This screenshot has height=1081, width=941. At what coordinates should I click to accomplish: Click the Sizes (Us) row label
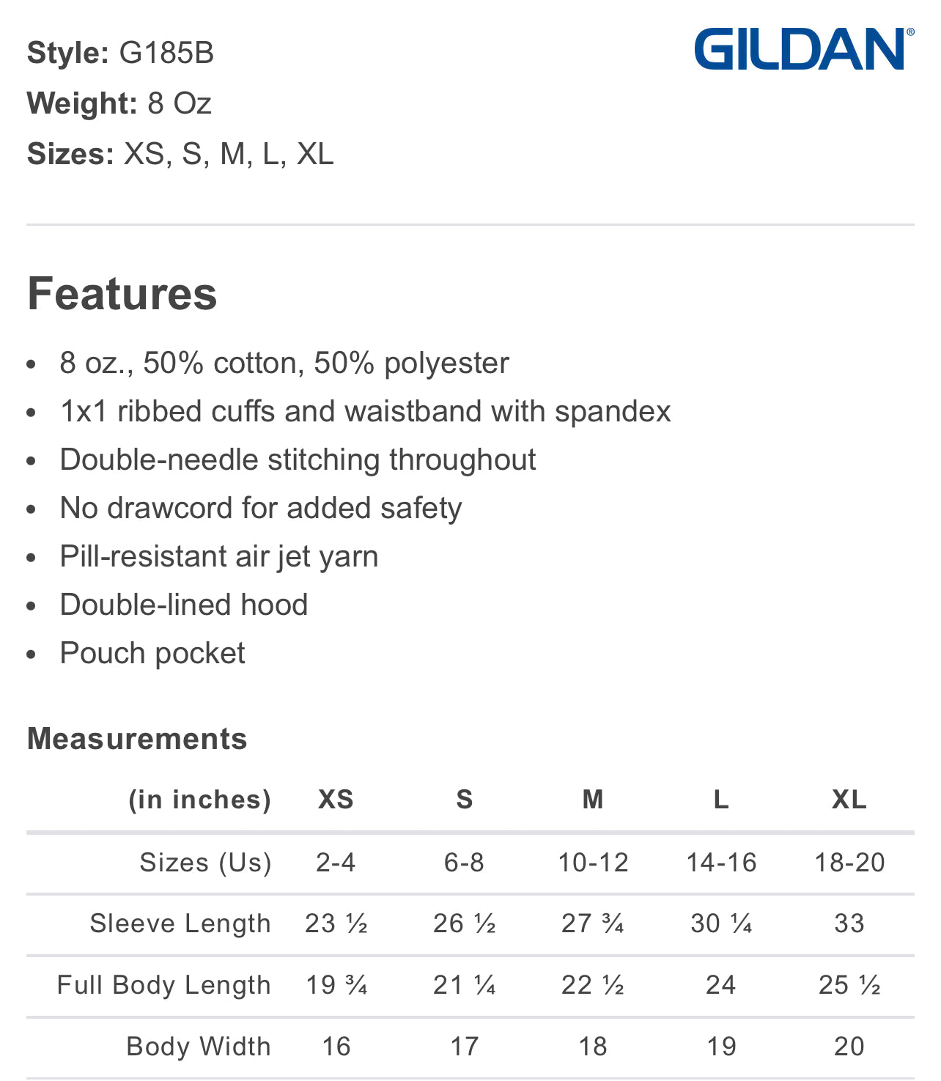(205, 863)
